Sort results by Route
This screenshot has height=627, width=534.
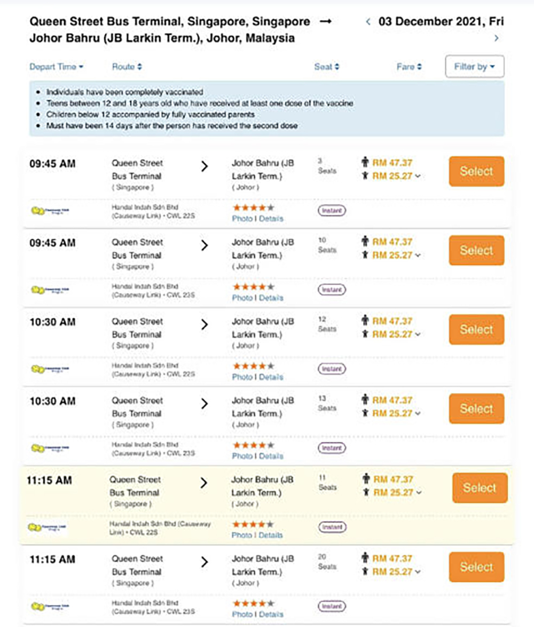coord(127,67)
